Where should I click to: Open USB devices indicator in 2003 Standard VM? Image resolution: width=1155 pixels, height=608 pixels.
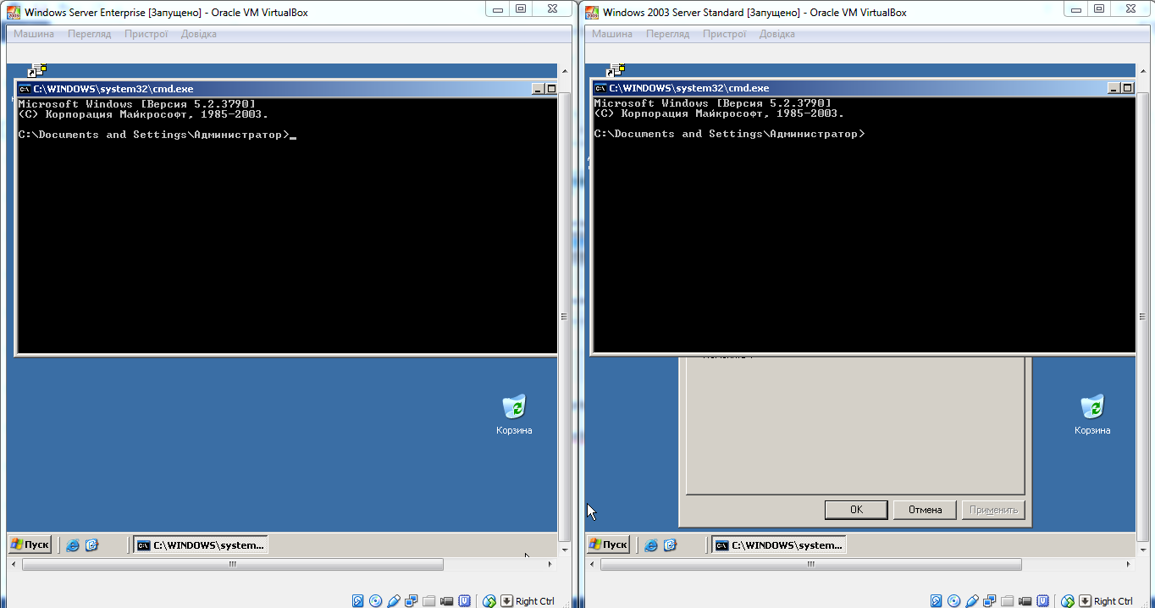tap(972, 601)
